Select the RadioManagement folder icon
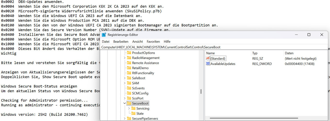The image size is (330, 121). pos(129,58)
